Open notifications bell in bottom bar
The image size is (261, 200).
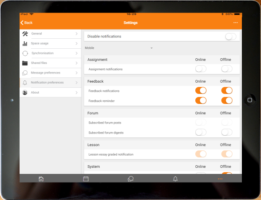point(175,179)
